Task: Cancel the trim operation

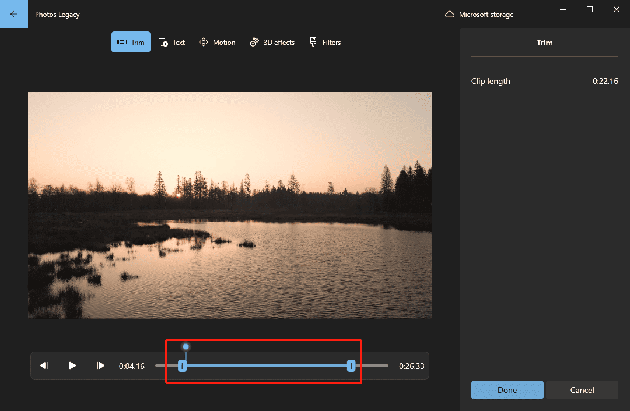Action: point(582,390)
